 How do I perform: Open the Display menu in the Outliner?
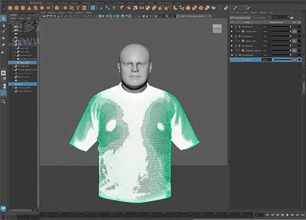coord(13,18)
